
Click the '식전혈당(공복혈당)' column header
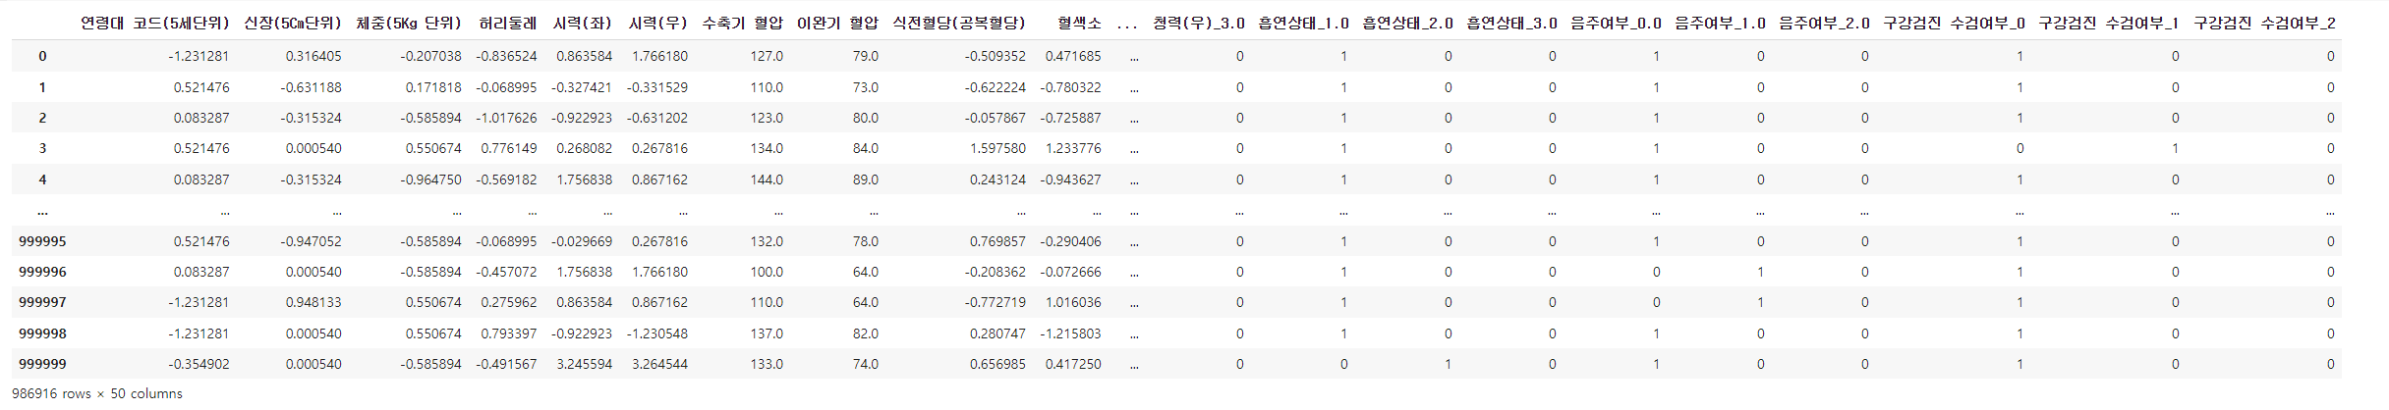point(959,24)
